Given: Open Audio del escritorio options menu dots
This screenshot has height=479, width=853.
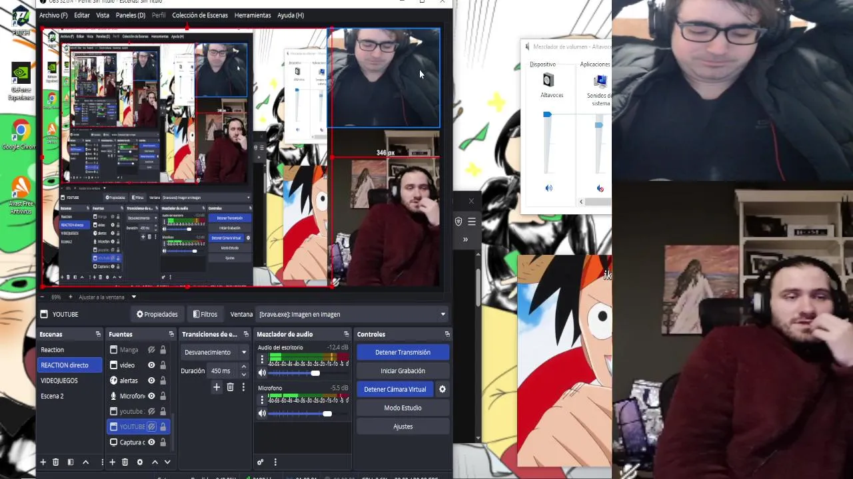Looking at the screenshot, I should tap(262, 359).
